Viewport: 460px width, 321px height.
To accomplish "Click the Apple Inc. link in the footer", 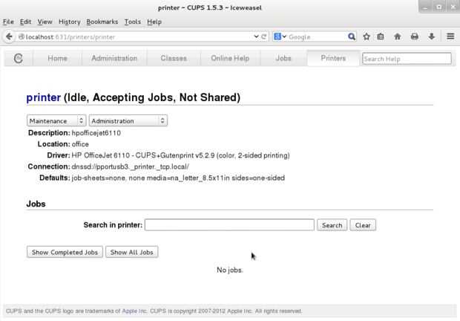I will (x=135, y=311).
